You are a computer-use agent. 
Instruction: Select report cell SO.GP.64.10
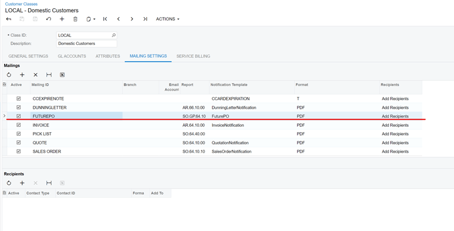pyautogui.click(x=194, y=116)
